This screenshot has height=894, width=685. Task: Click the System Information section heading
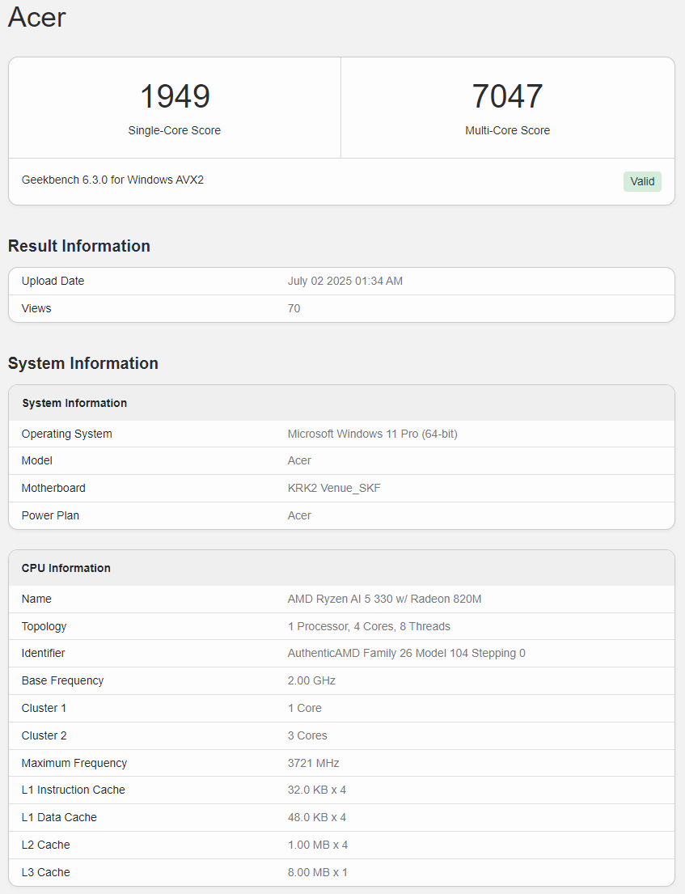click(x=83, y=363)
